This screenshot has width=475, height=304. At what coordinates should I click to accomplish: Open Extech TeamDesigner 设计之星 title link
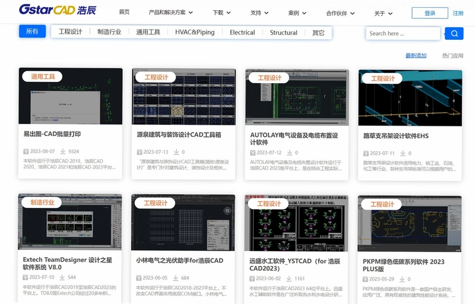coord(68,264)
